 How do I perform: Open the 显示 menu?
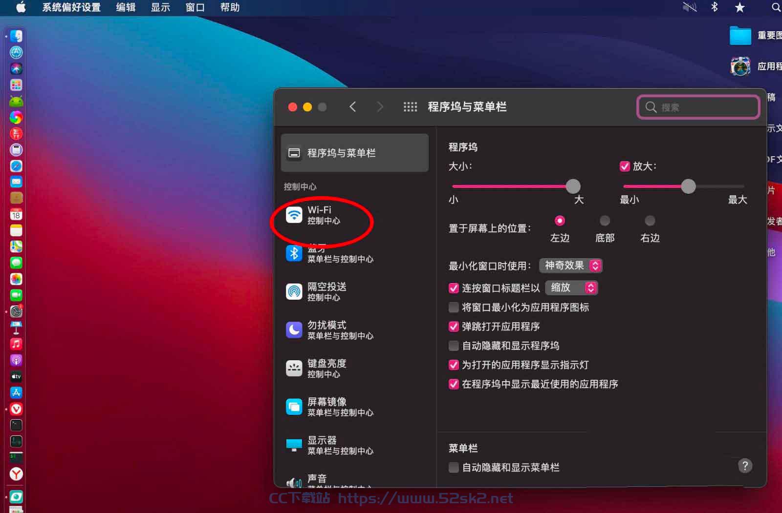tap(160, 7)
